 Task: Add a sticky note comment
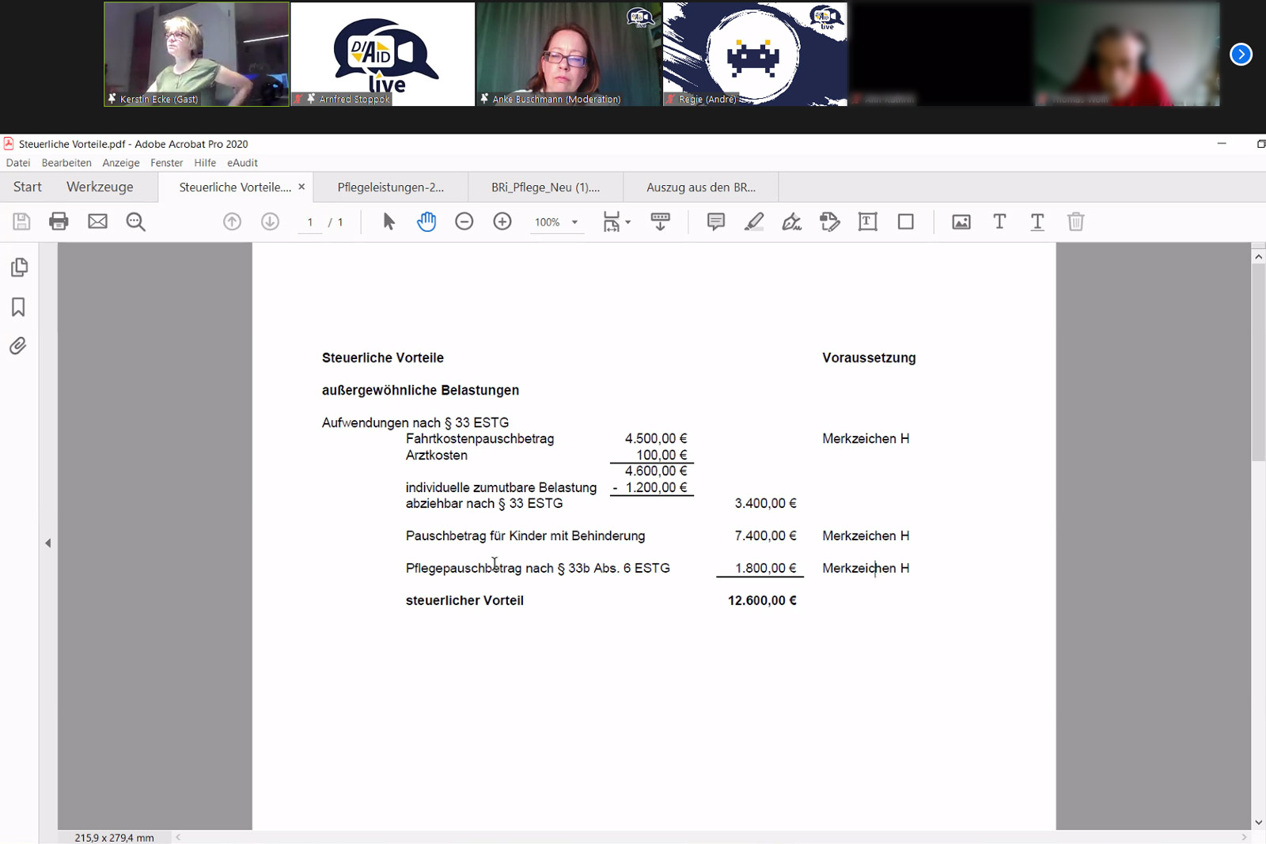(x=715, y=221)
